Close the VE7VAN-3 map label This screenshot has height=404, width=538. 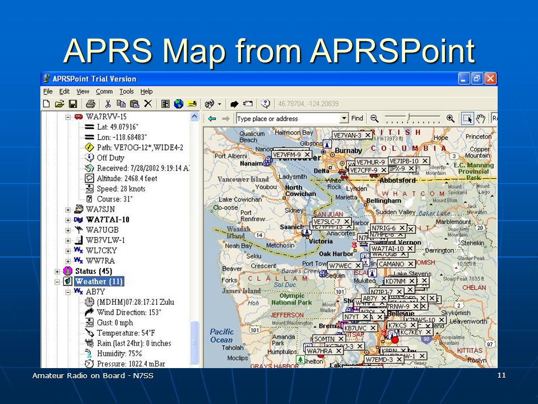pos(368,135)
